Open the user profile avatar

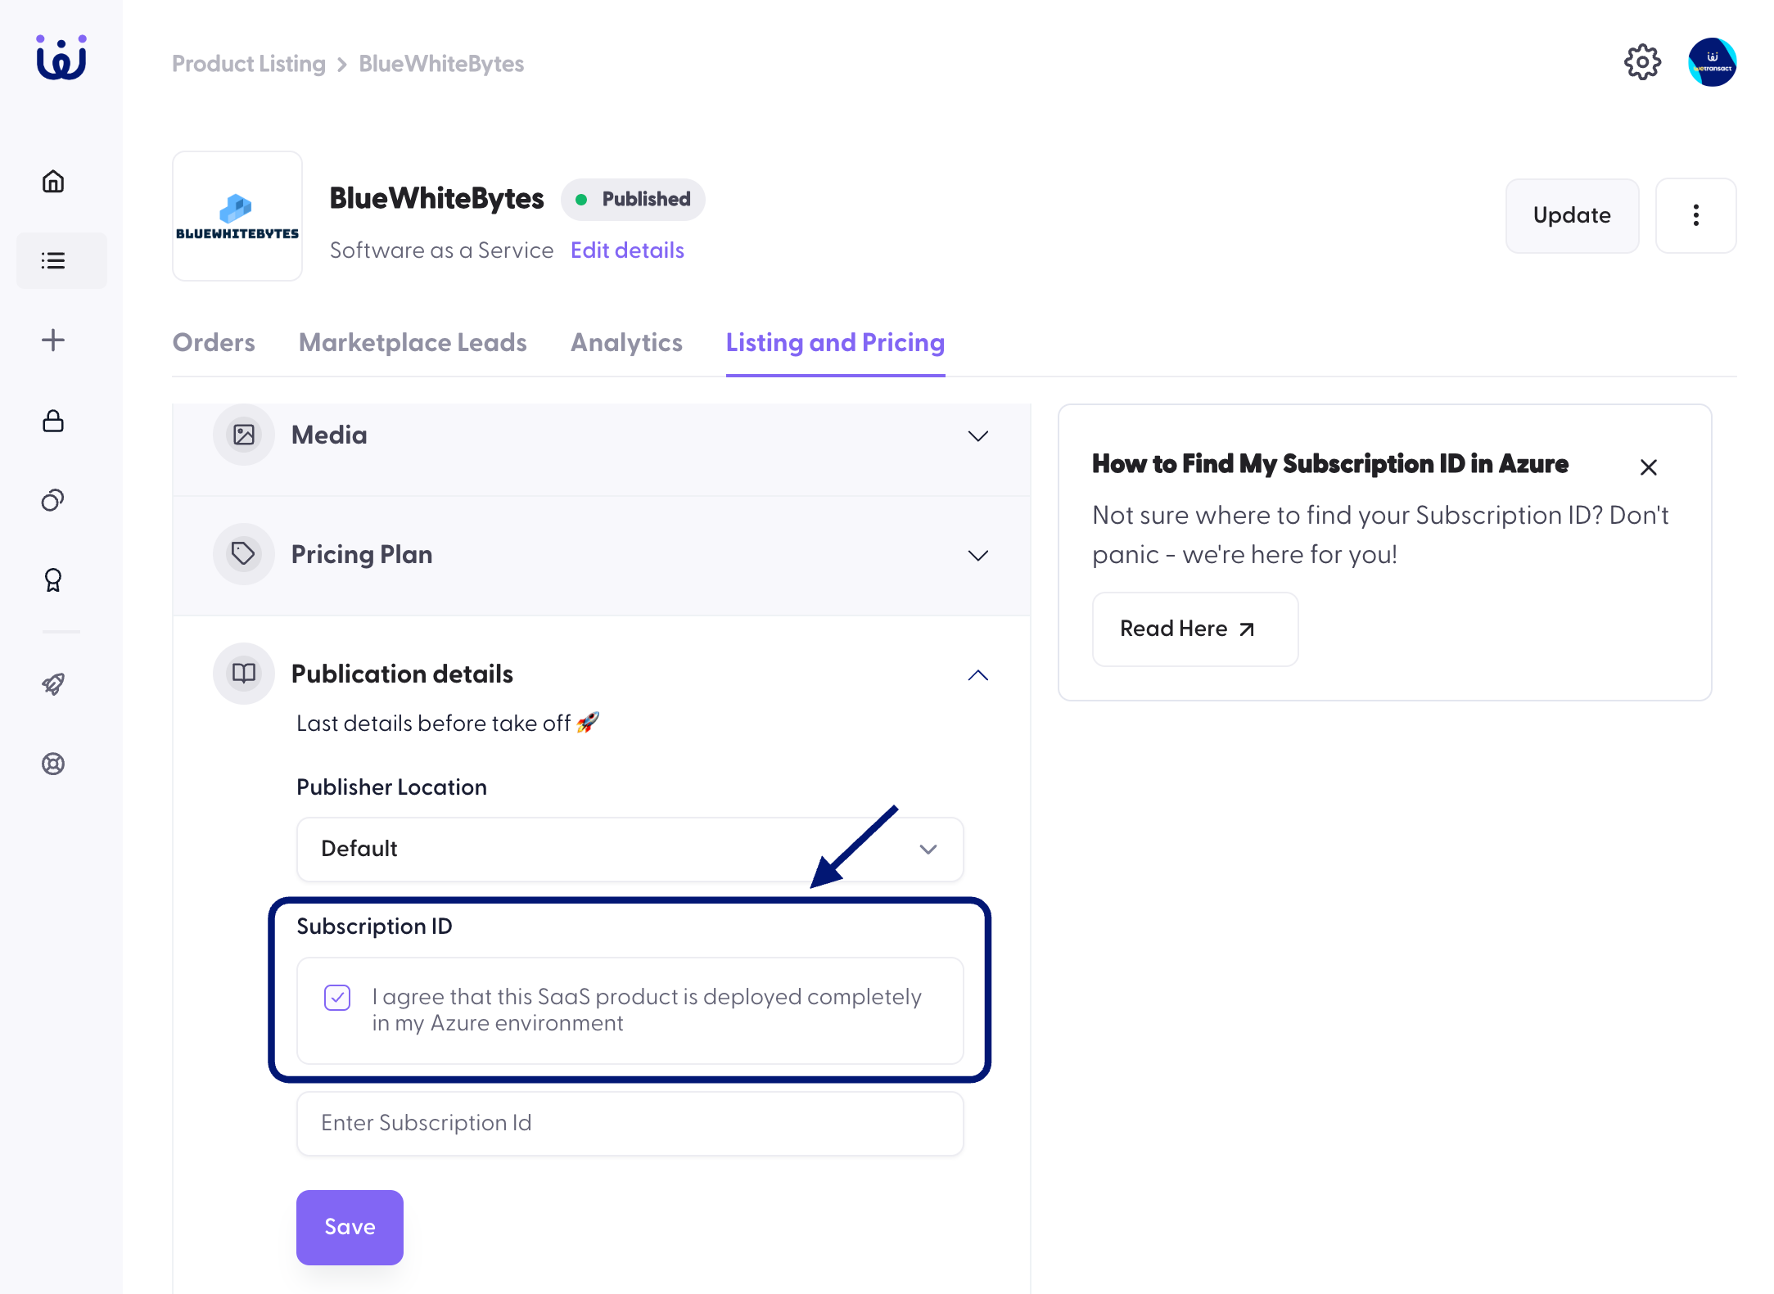[1712, 62]
